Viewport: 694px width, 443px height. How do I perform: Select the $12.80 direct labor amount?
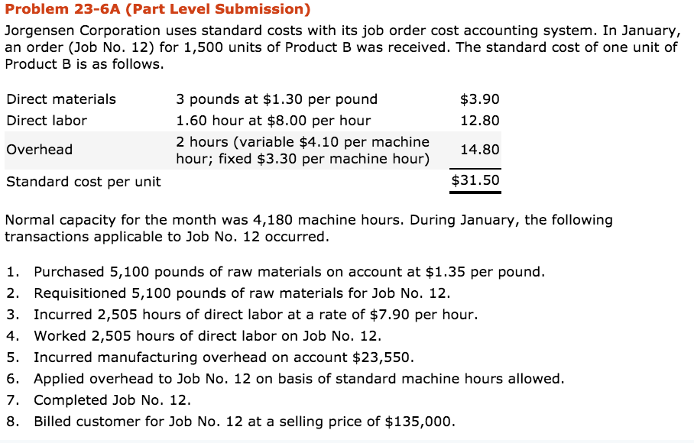click(x=480, y=121)
